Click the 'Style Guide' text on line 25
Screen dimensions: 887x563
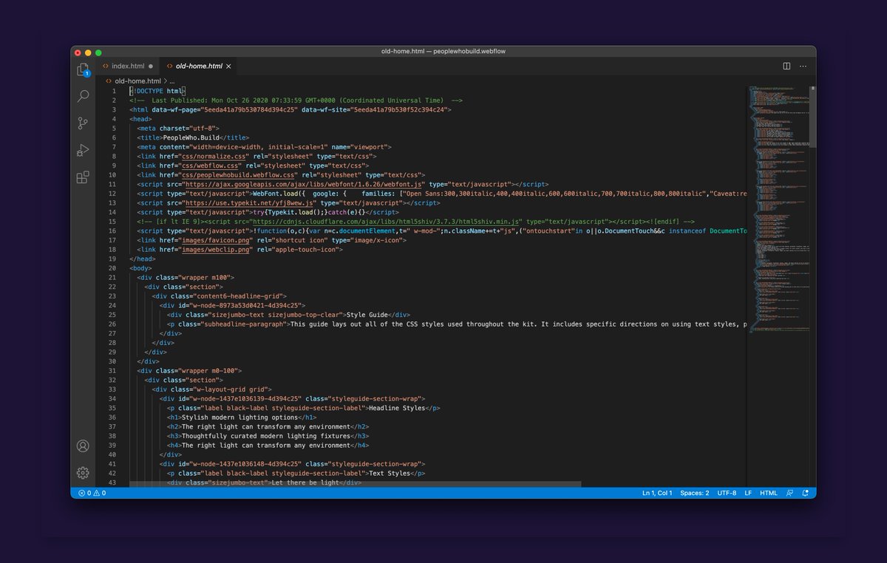[367, 315]
